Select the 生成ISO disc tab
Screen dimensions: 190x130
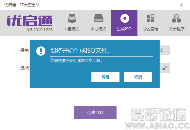tap(124, 23)
